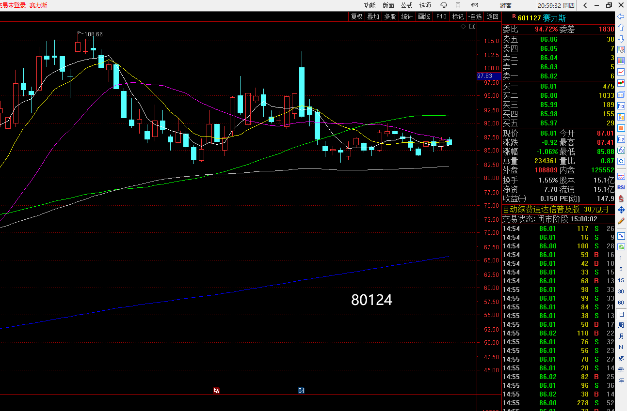
Task: Click the -自选 remove from watchlist button
Action: (475, 16)
